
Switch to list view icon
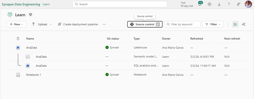click(x=235, y=24)
